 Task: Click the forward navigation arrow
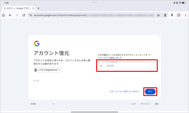click(17, 15)
